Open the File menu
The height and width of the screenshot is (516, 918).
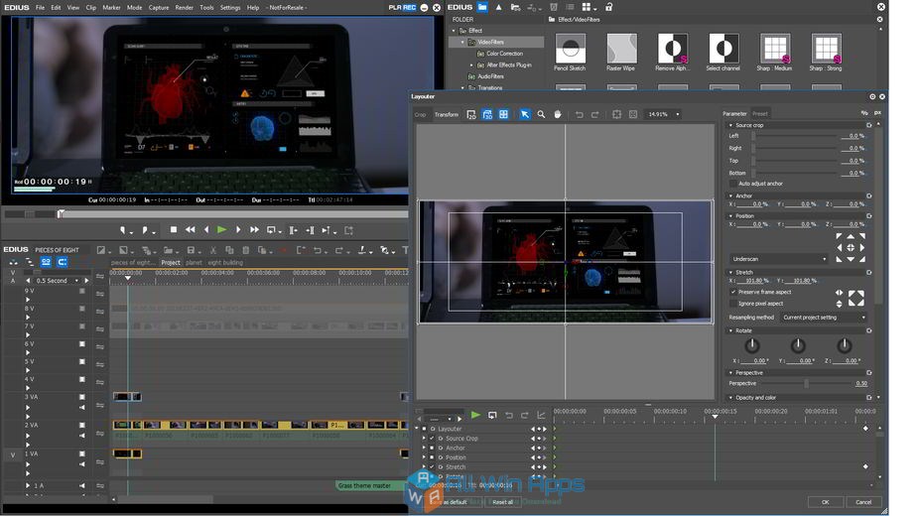tap(40, 8)
